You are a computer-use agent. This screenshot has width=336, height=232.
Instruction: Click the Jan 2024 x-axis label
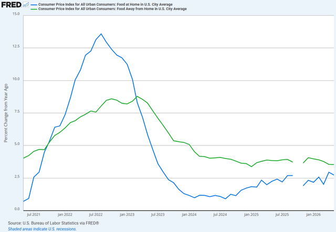189,215
